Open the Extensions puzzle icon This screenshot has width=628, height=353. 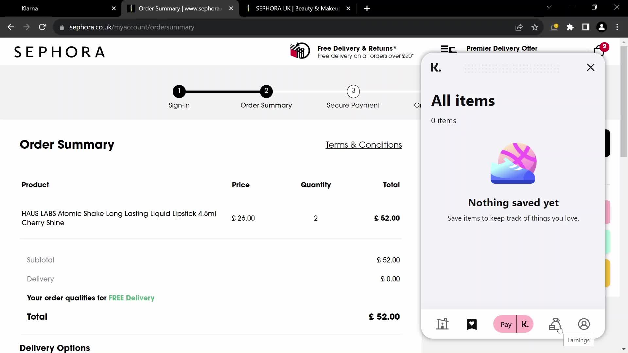pyautogui.click(x=570, y=27)
